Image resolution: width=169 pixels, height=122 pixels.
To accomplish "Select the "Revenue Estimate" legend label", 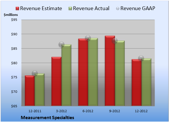I will [41, 8].
